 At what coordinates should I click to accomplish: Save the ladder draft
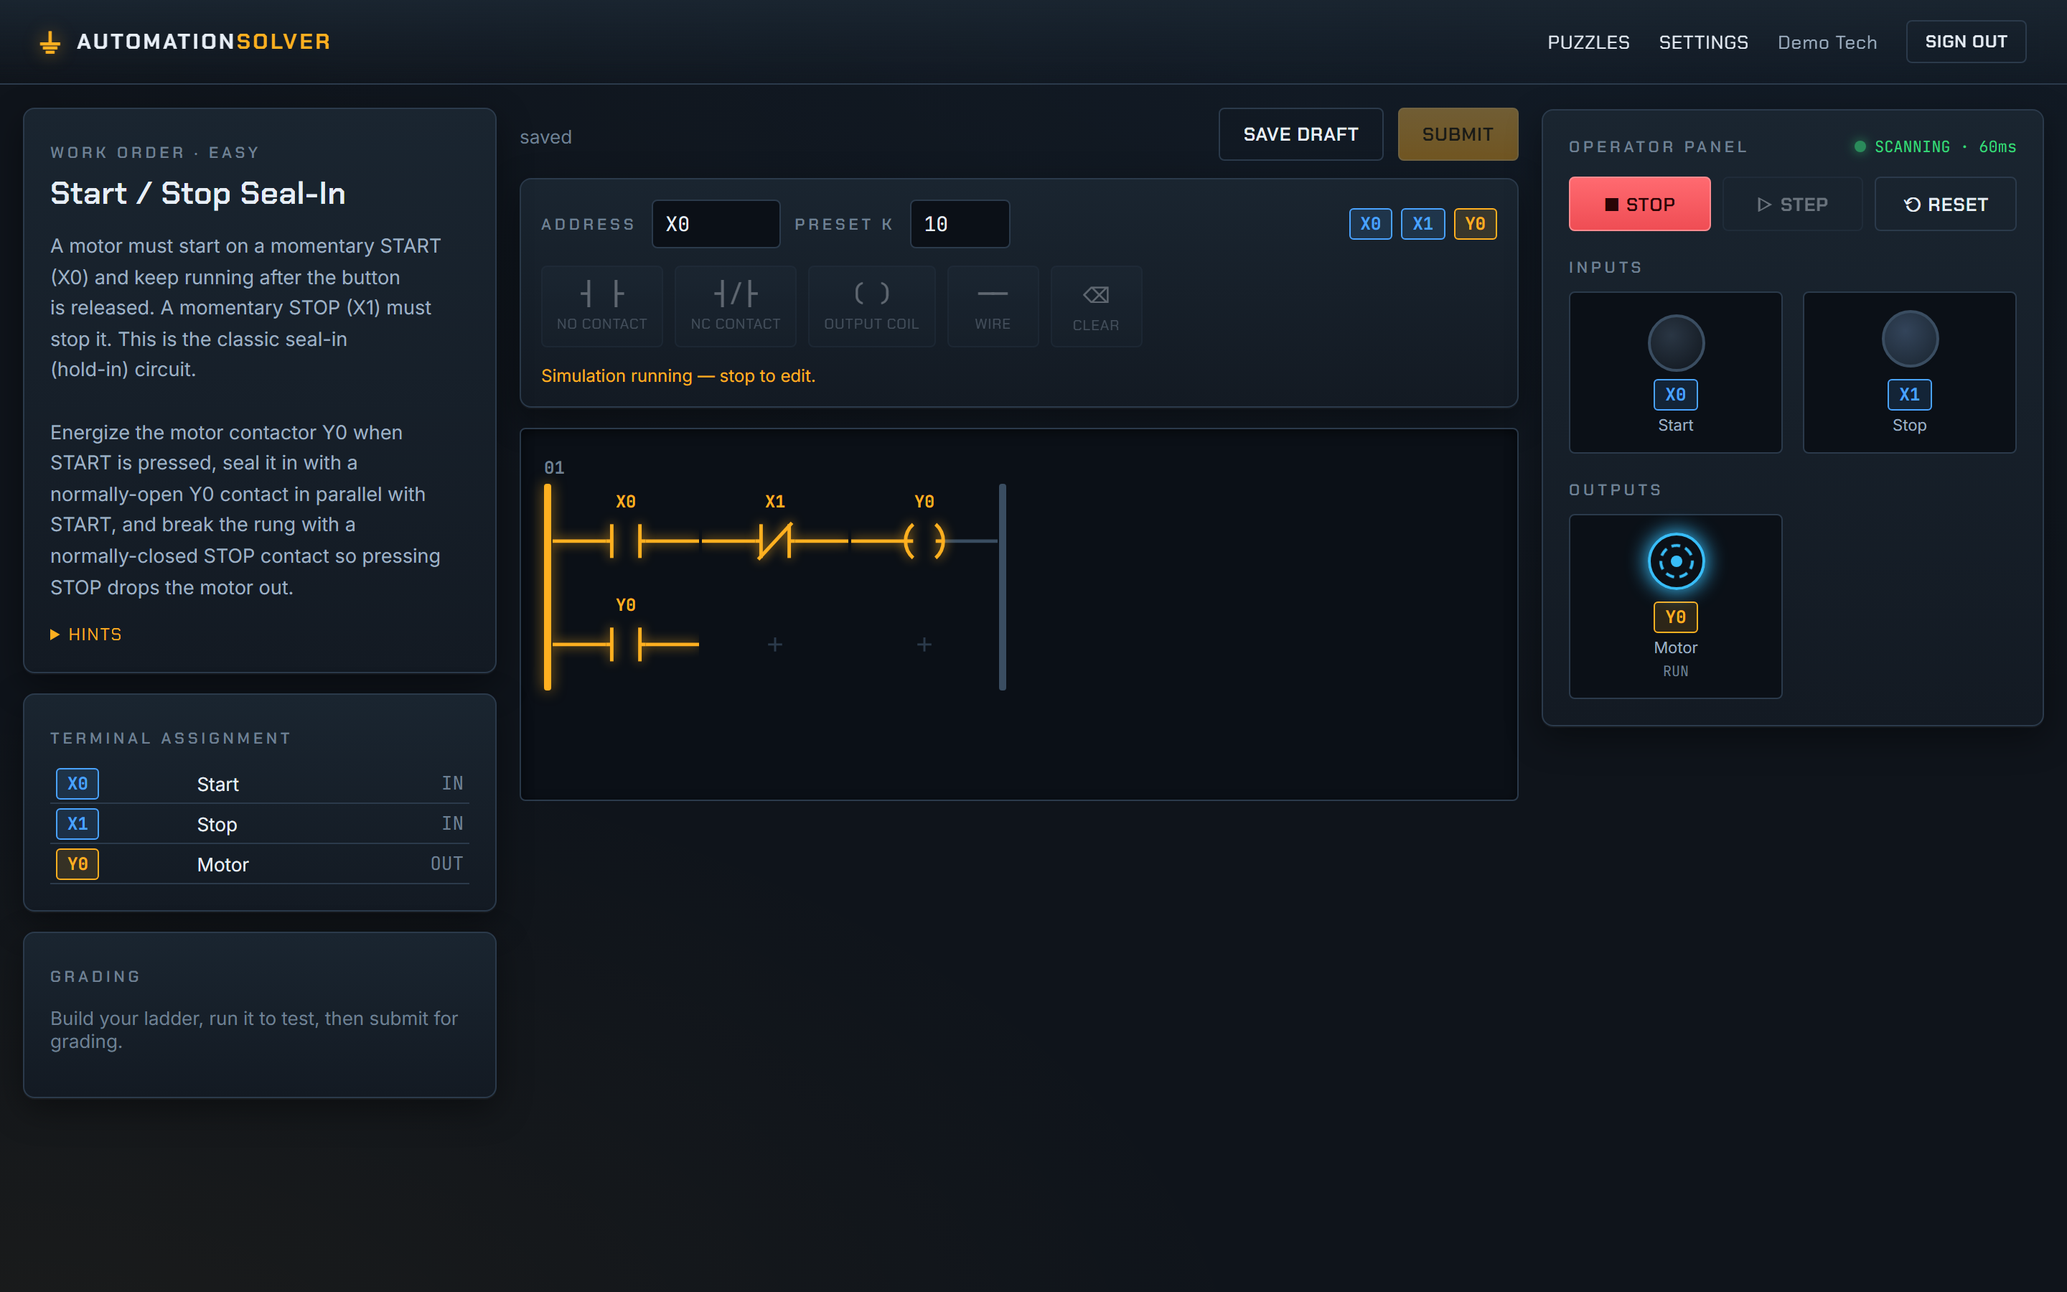[1300, 134]
